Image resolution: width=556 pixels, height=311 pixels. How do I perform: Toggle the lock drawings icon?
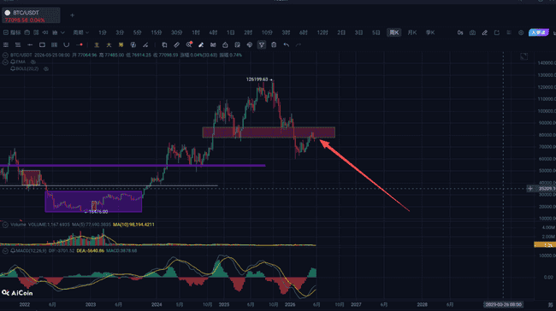[x=225, y=45]
